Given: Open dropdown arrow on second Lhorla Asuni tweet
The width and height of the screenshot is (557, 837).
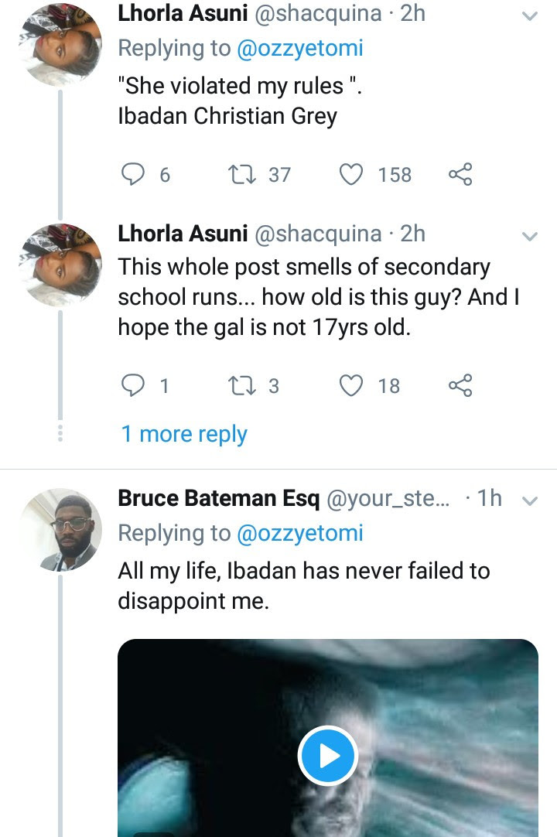Looking at the screenshot, I should click(x=530, y=236).
